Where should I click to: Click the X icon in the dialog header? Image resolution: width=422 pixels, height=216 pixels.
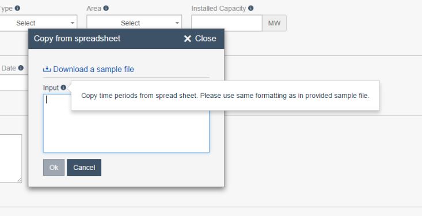coord(188,39)
